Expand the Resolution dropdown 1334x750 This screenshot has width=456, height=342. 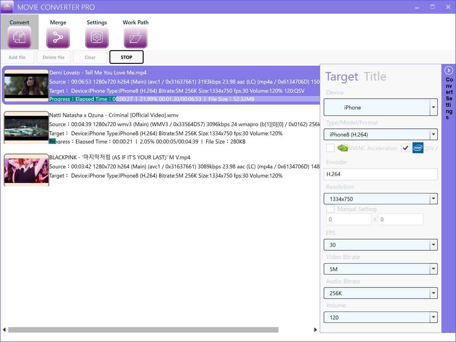tap(380, 199)
